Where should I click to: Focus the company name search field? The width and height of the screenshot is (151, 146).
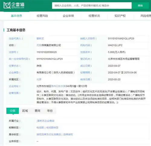coord(92,5)
